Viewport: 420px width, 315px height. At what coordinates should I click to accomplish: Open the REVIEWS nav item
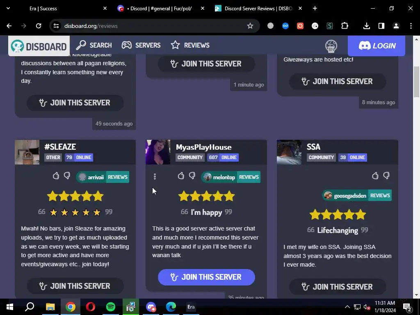click(190, 45)
